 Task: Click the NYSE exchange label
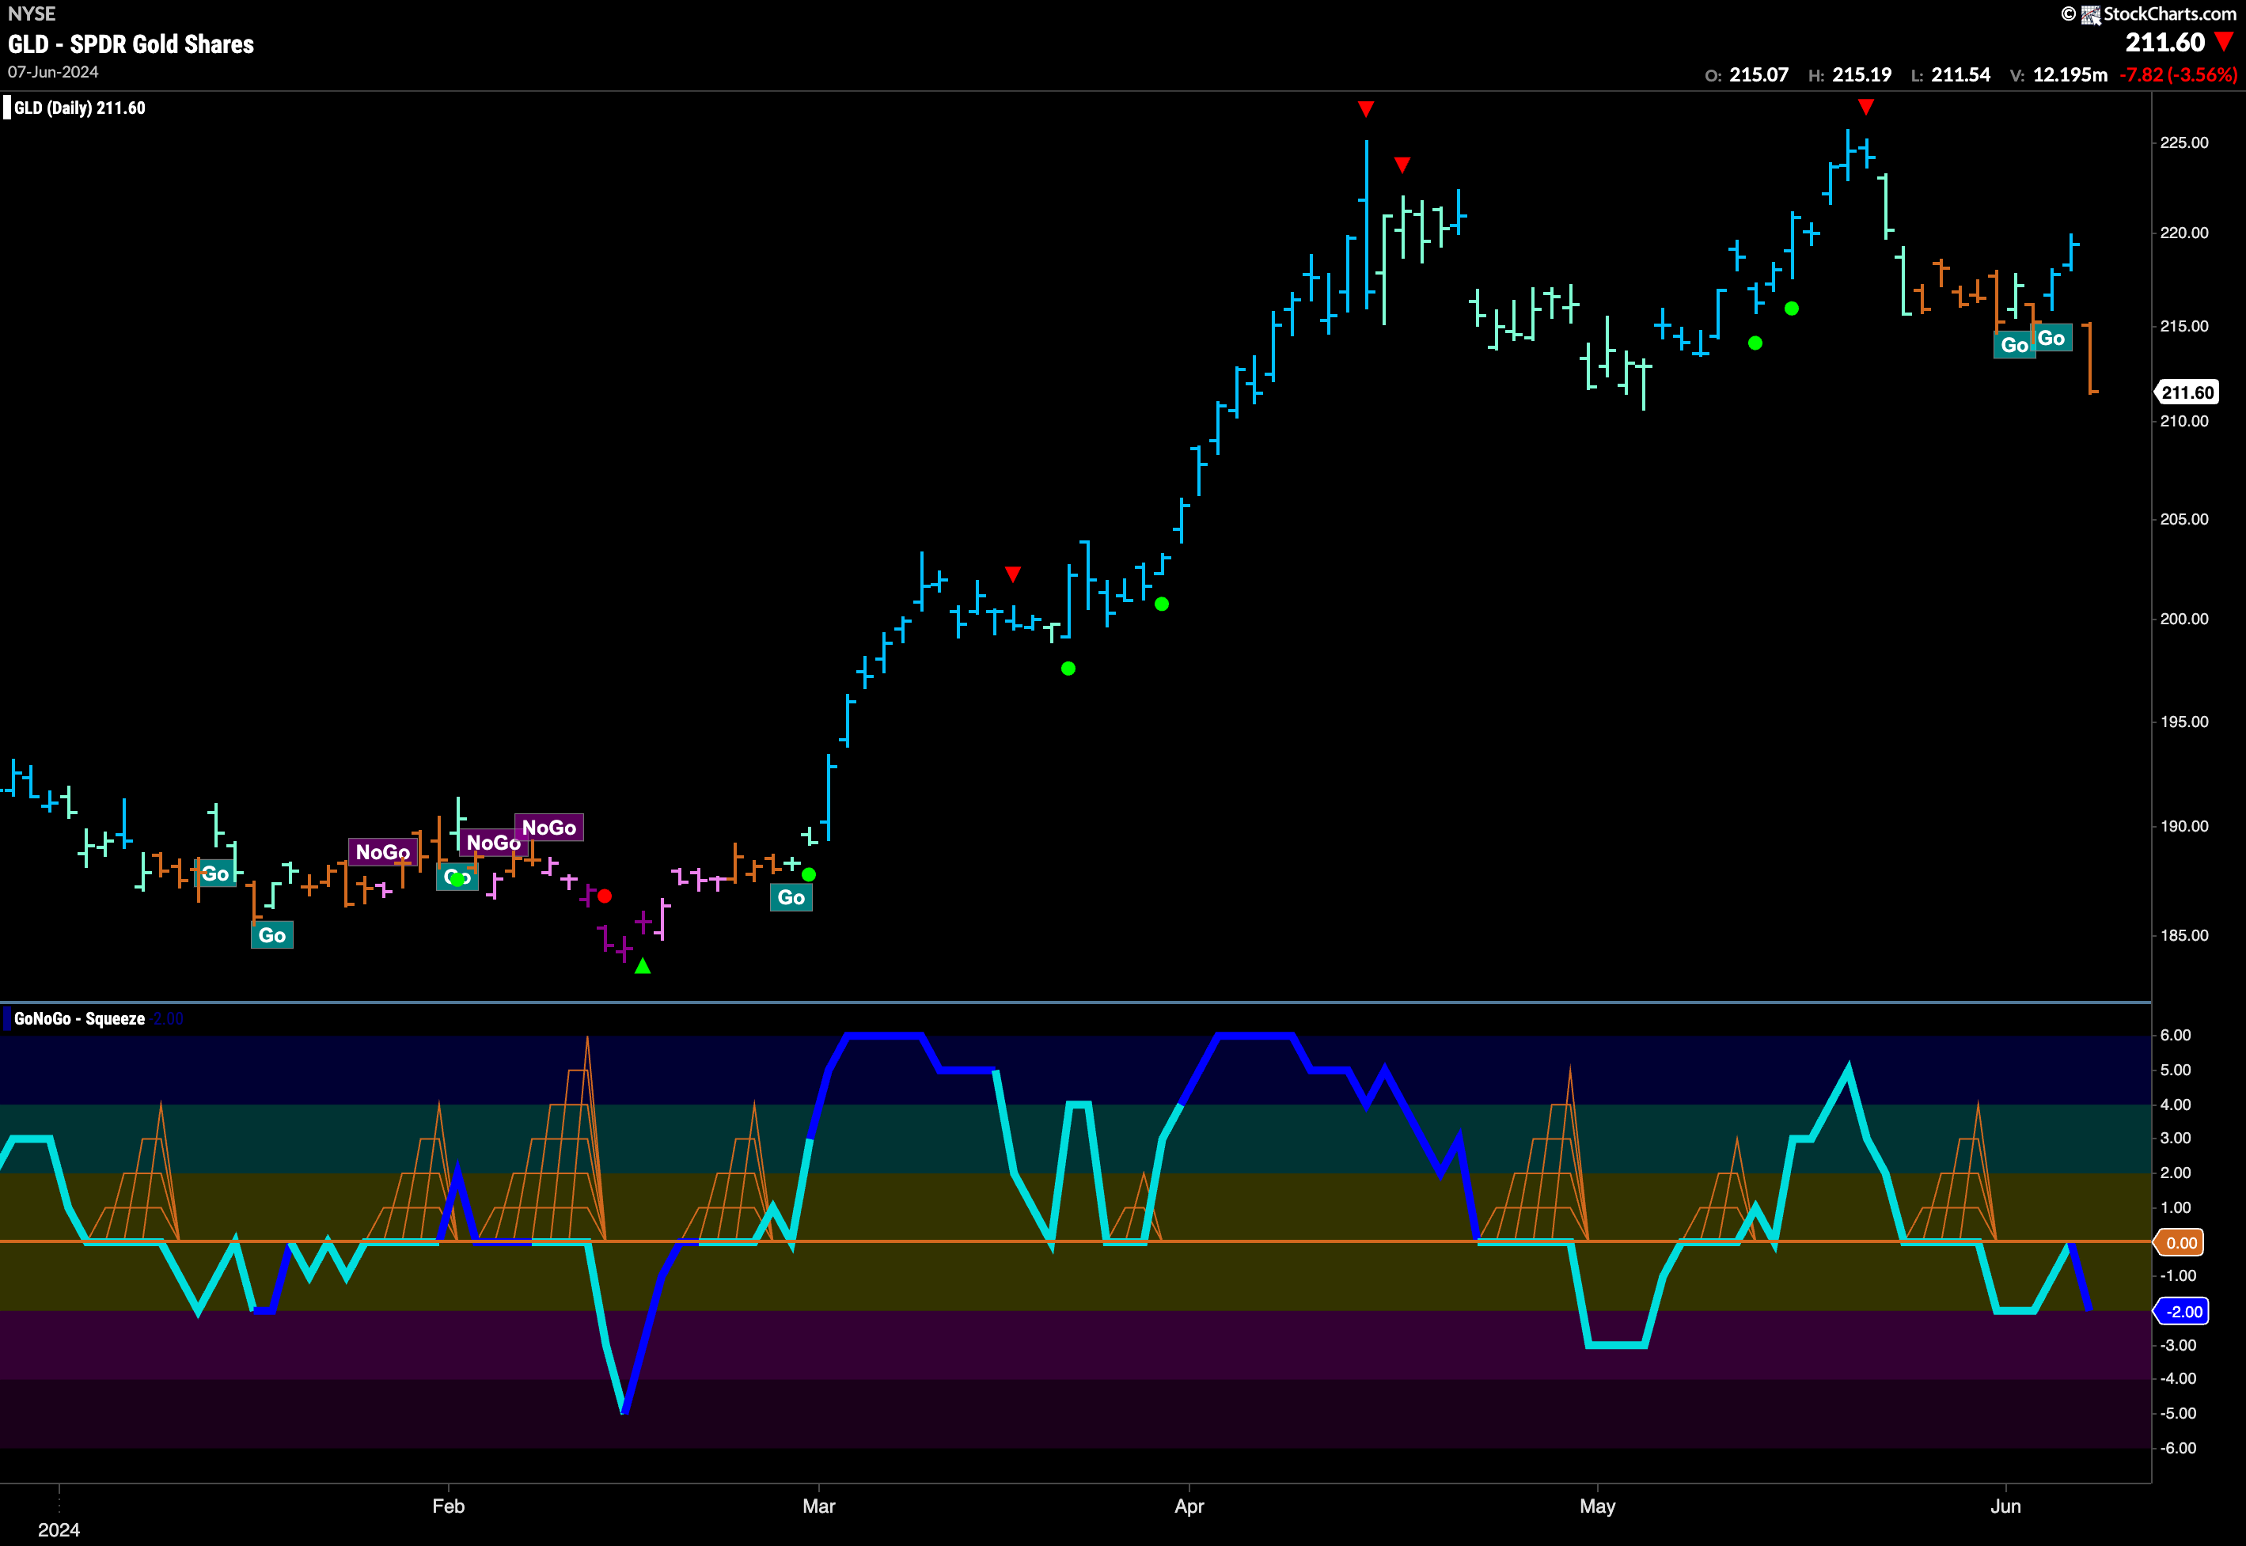[x=32, y=13]
